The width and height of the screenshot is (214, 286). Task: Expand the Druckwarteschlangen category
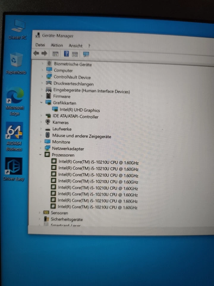42,83
